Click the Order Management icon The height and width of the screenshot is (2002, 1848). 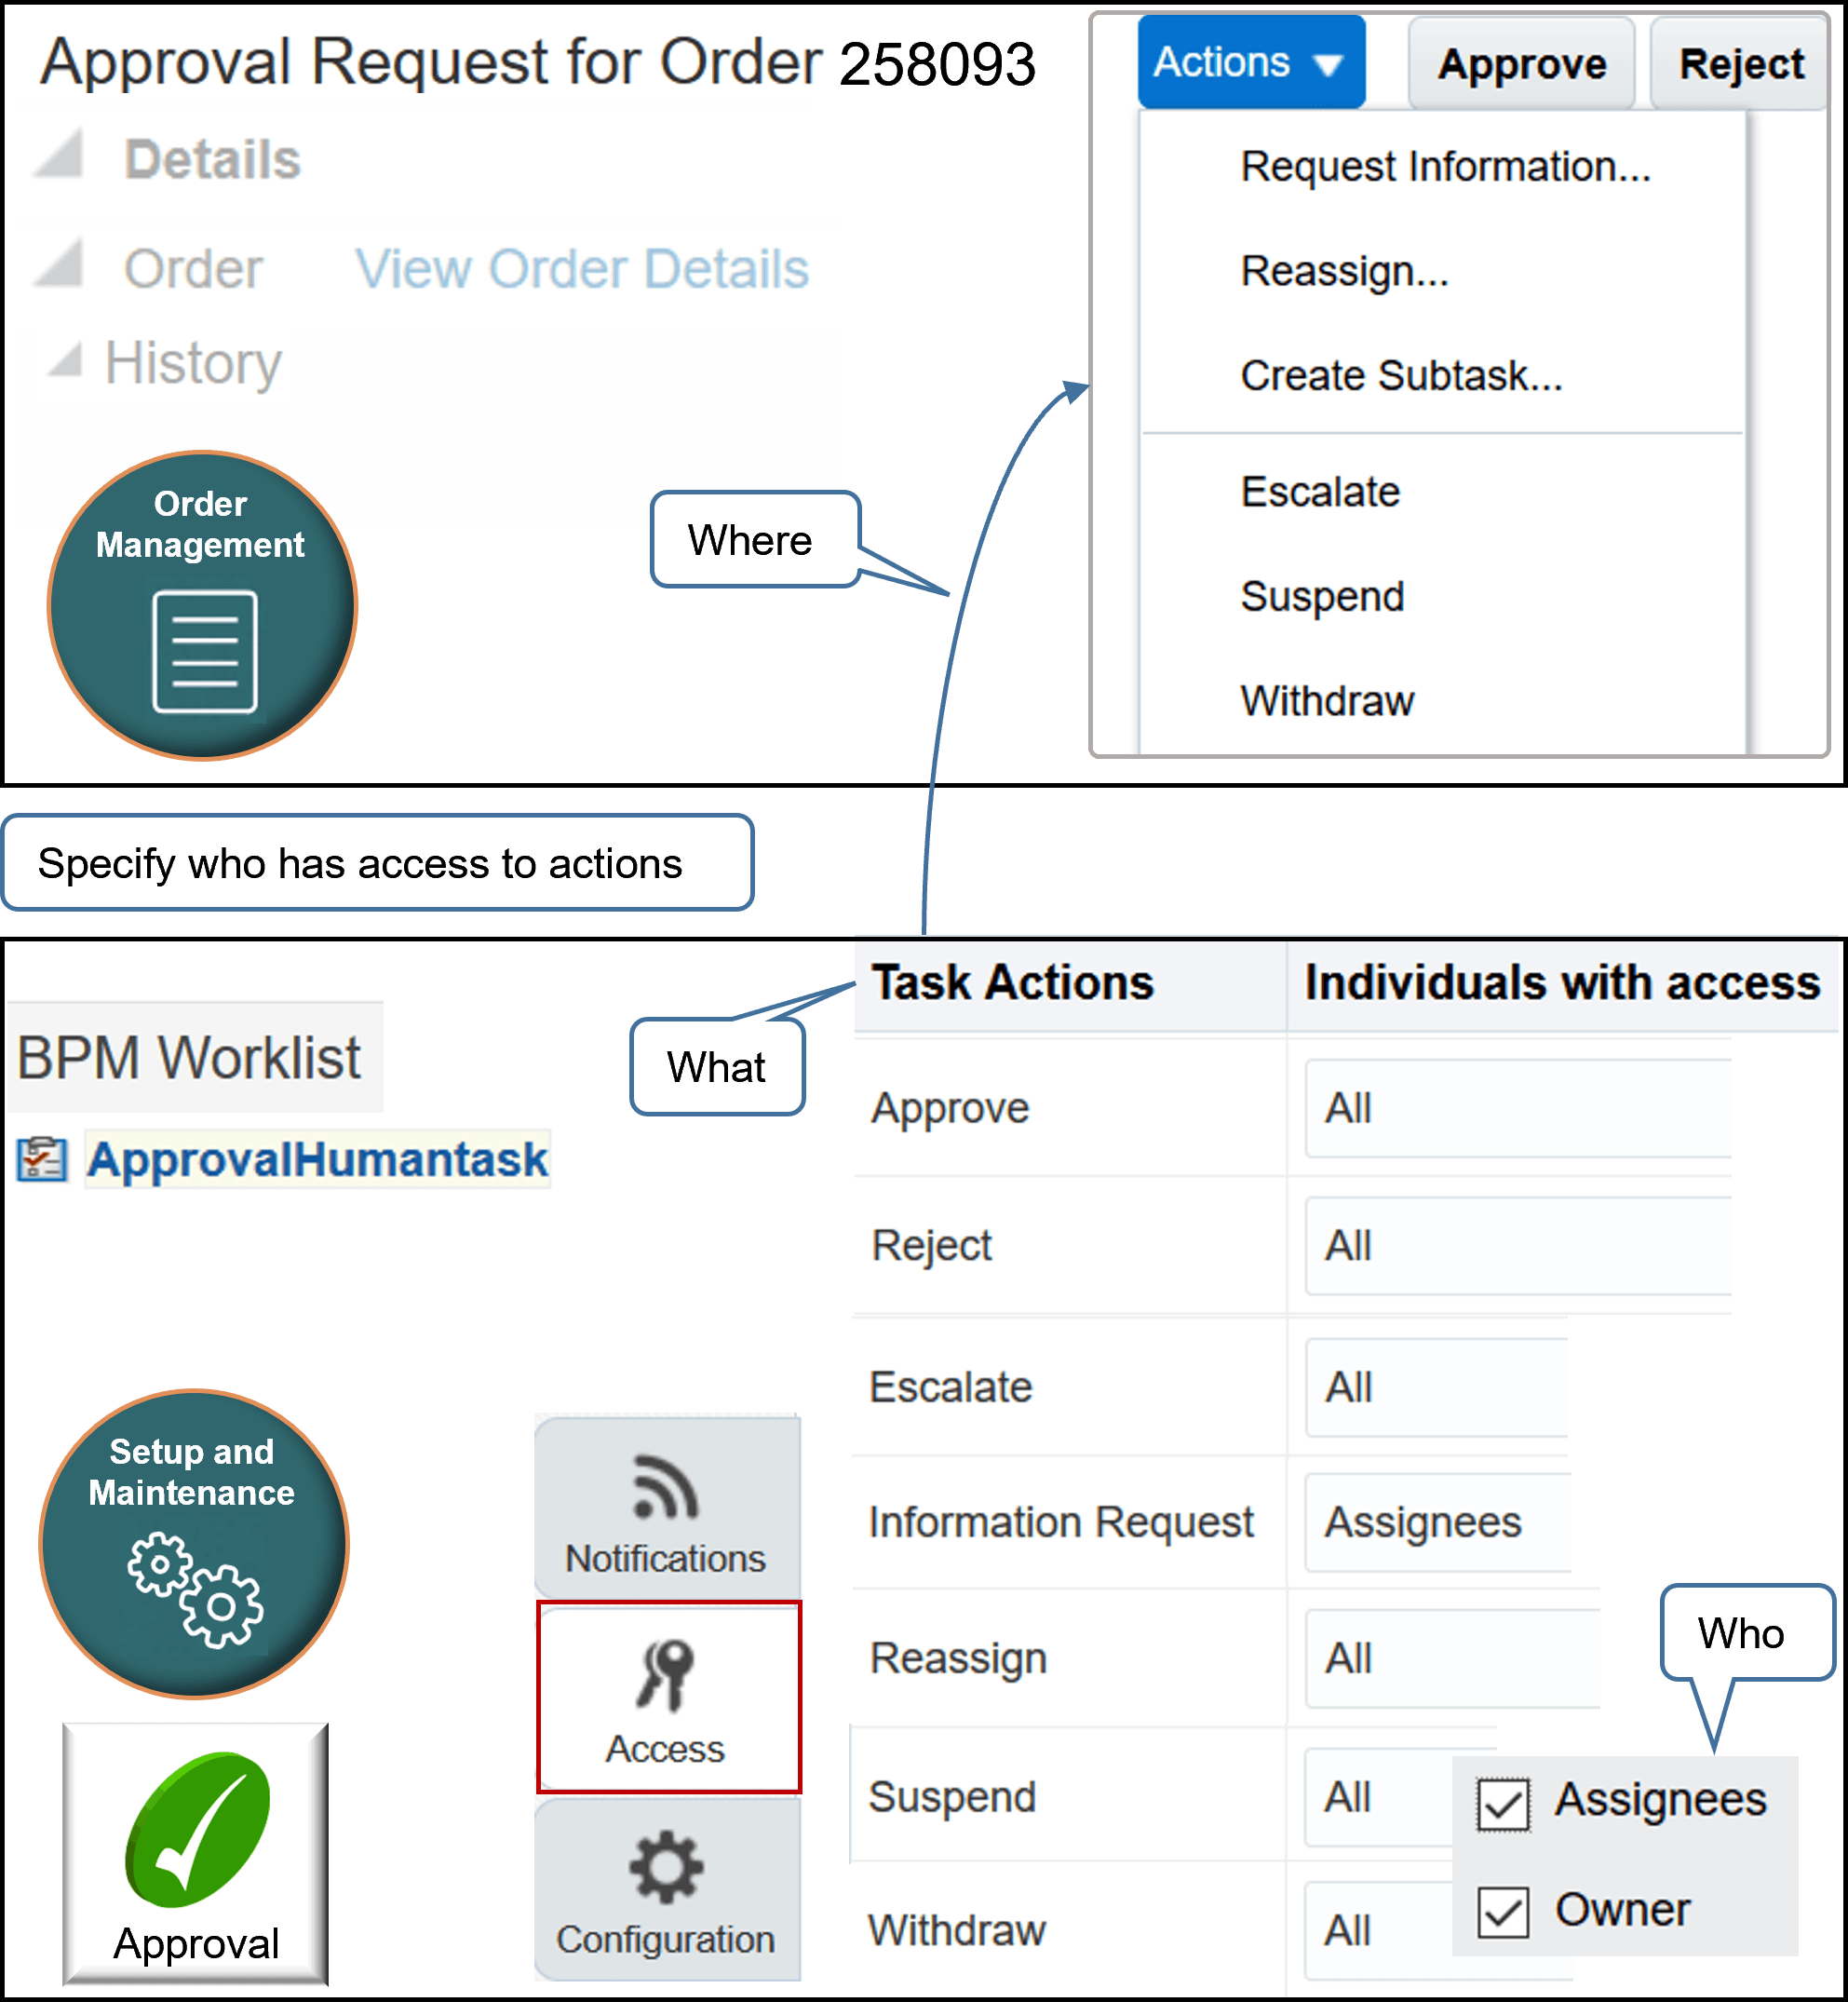point(200,605)
